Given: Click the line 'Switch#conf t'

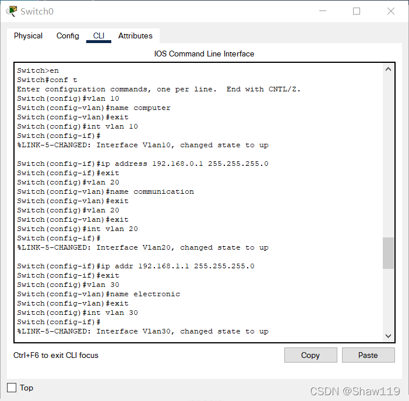Looking at the screenshot, I should pyautogui.click(x=47, y=80).
